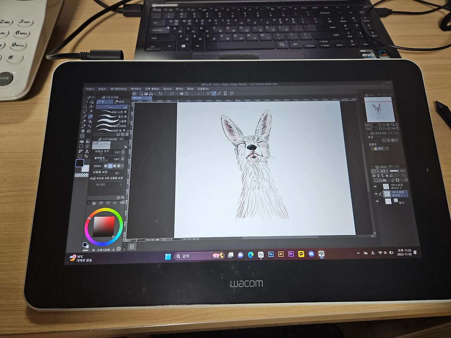
Task: Open the anti-aliasing options dropdown arrow
Action: 122,166
